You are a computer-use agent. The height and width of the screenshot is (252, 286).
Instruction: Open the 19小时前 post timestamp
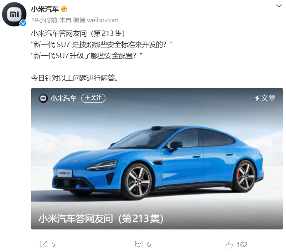click(x=44, y=20)
